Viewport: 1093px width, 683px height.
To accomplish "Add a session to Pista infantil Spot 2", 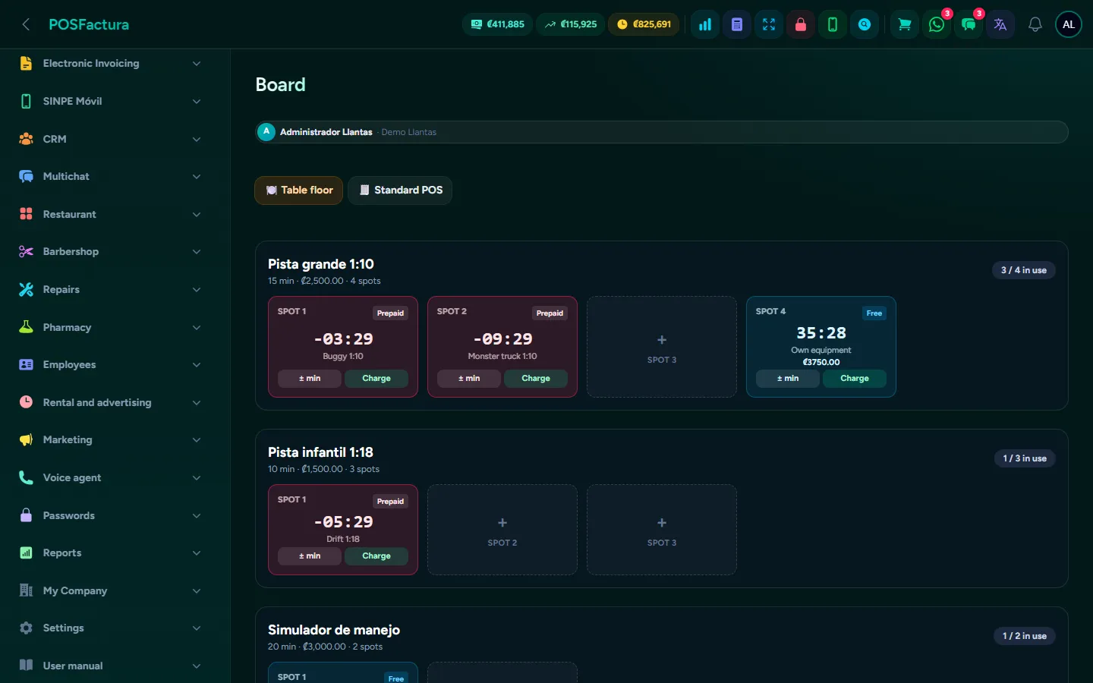I will [502, 530].
